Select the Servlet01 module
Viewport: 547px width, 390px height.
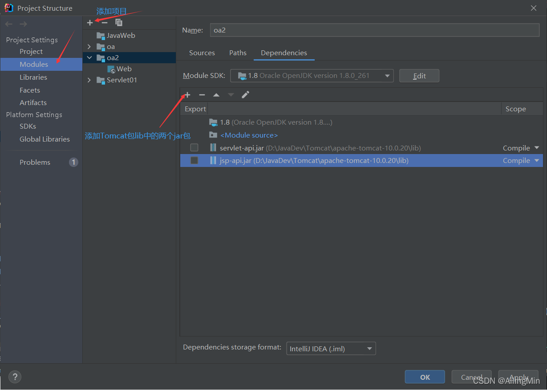122,80
